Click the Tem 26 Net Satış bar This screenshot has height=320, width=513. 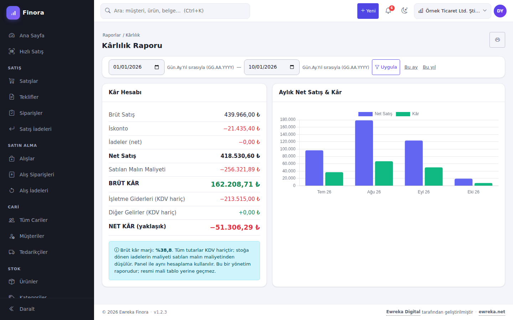point(314,168)
